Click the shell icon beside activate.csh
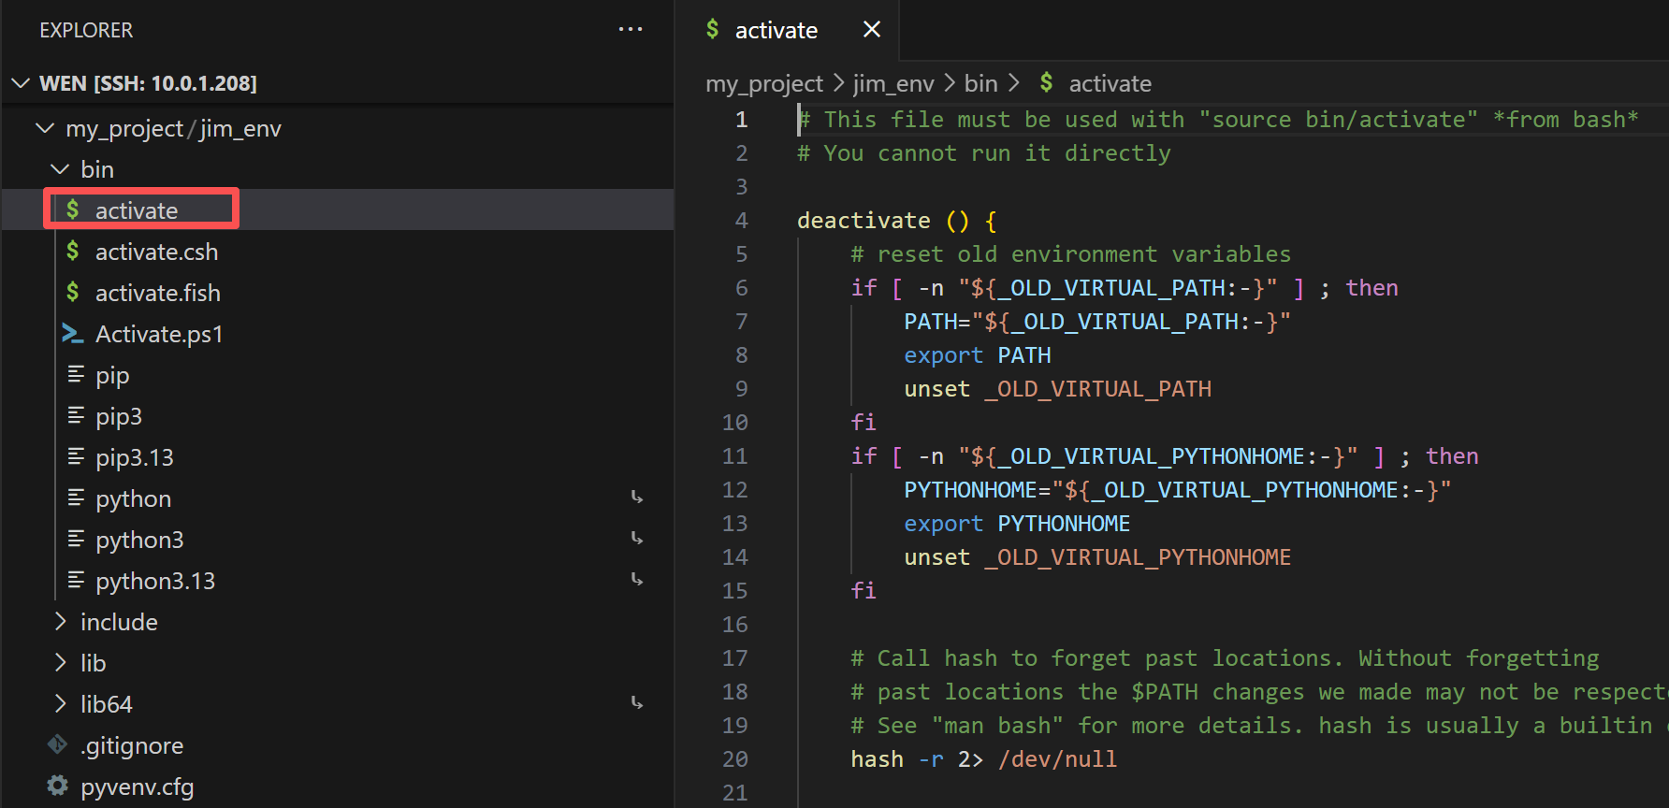The height and width of the screenshot is (808, 1669). (73, 251)
